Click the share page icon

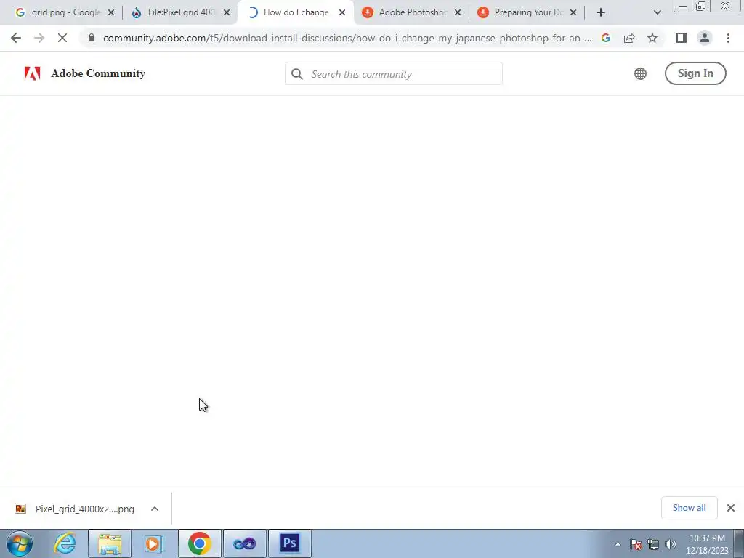point(629,38)
